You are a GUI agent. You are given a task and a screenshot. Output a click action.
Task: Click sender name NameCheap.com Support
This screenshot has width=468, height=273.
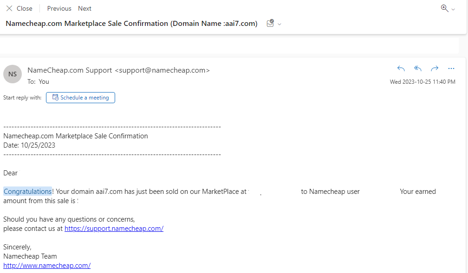click(x=70, y=70)
